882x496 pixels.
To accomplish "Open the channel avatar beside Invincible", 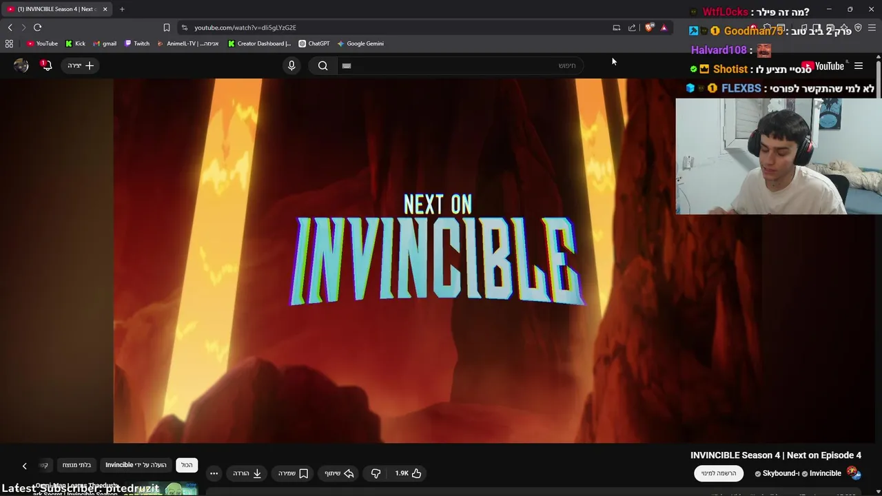I will (x=853, y=473).
